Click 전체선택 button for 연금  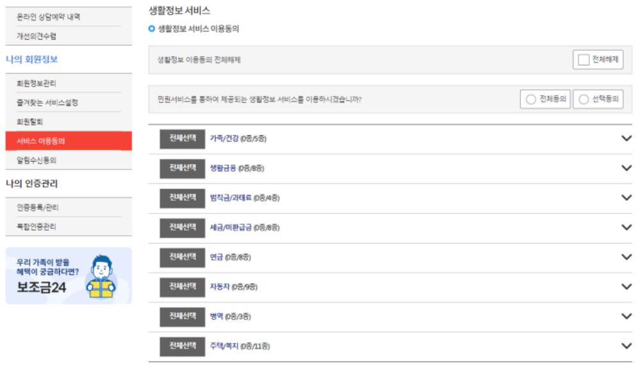click(182, 257)
